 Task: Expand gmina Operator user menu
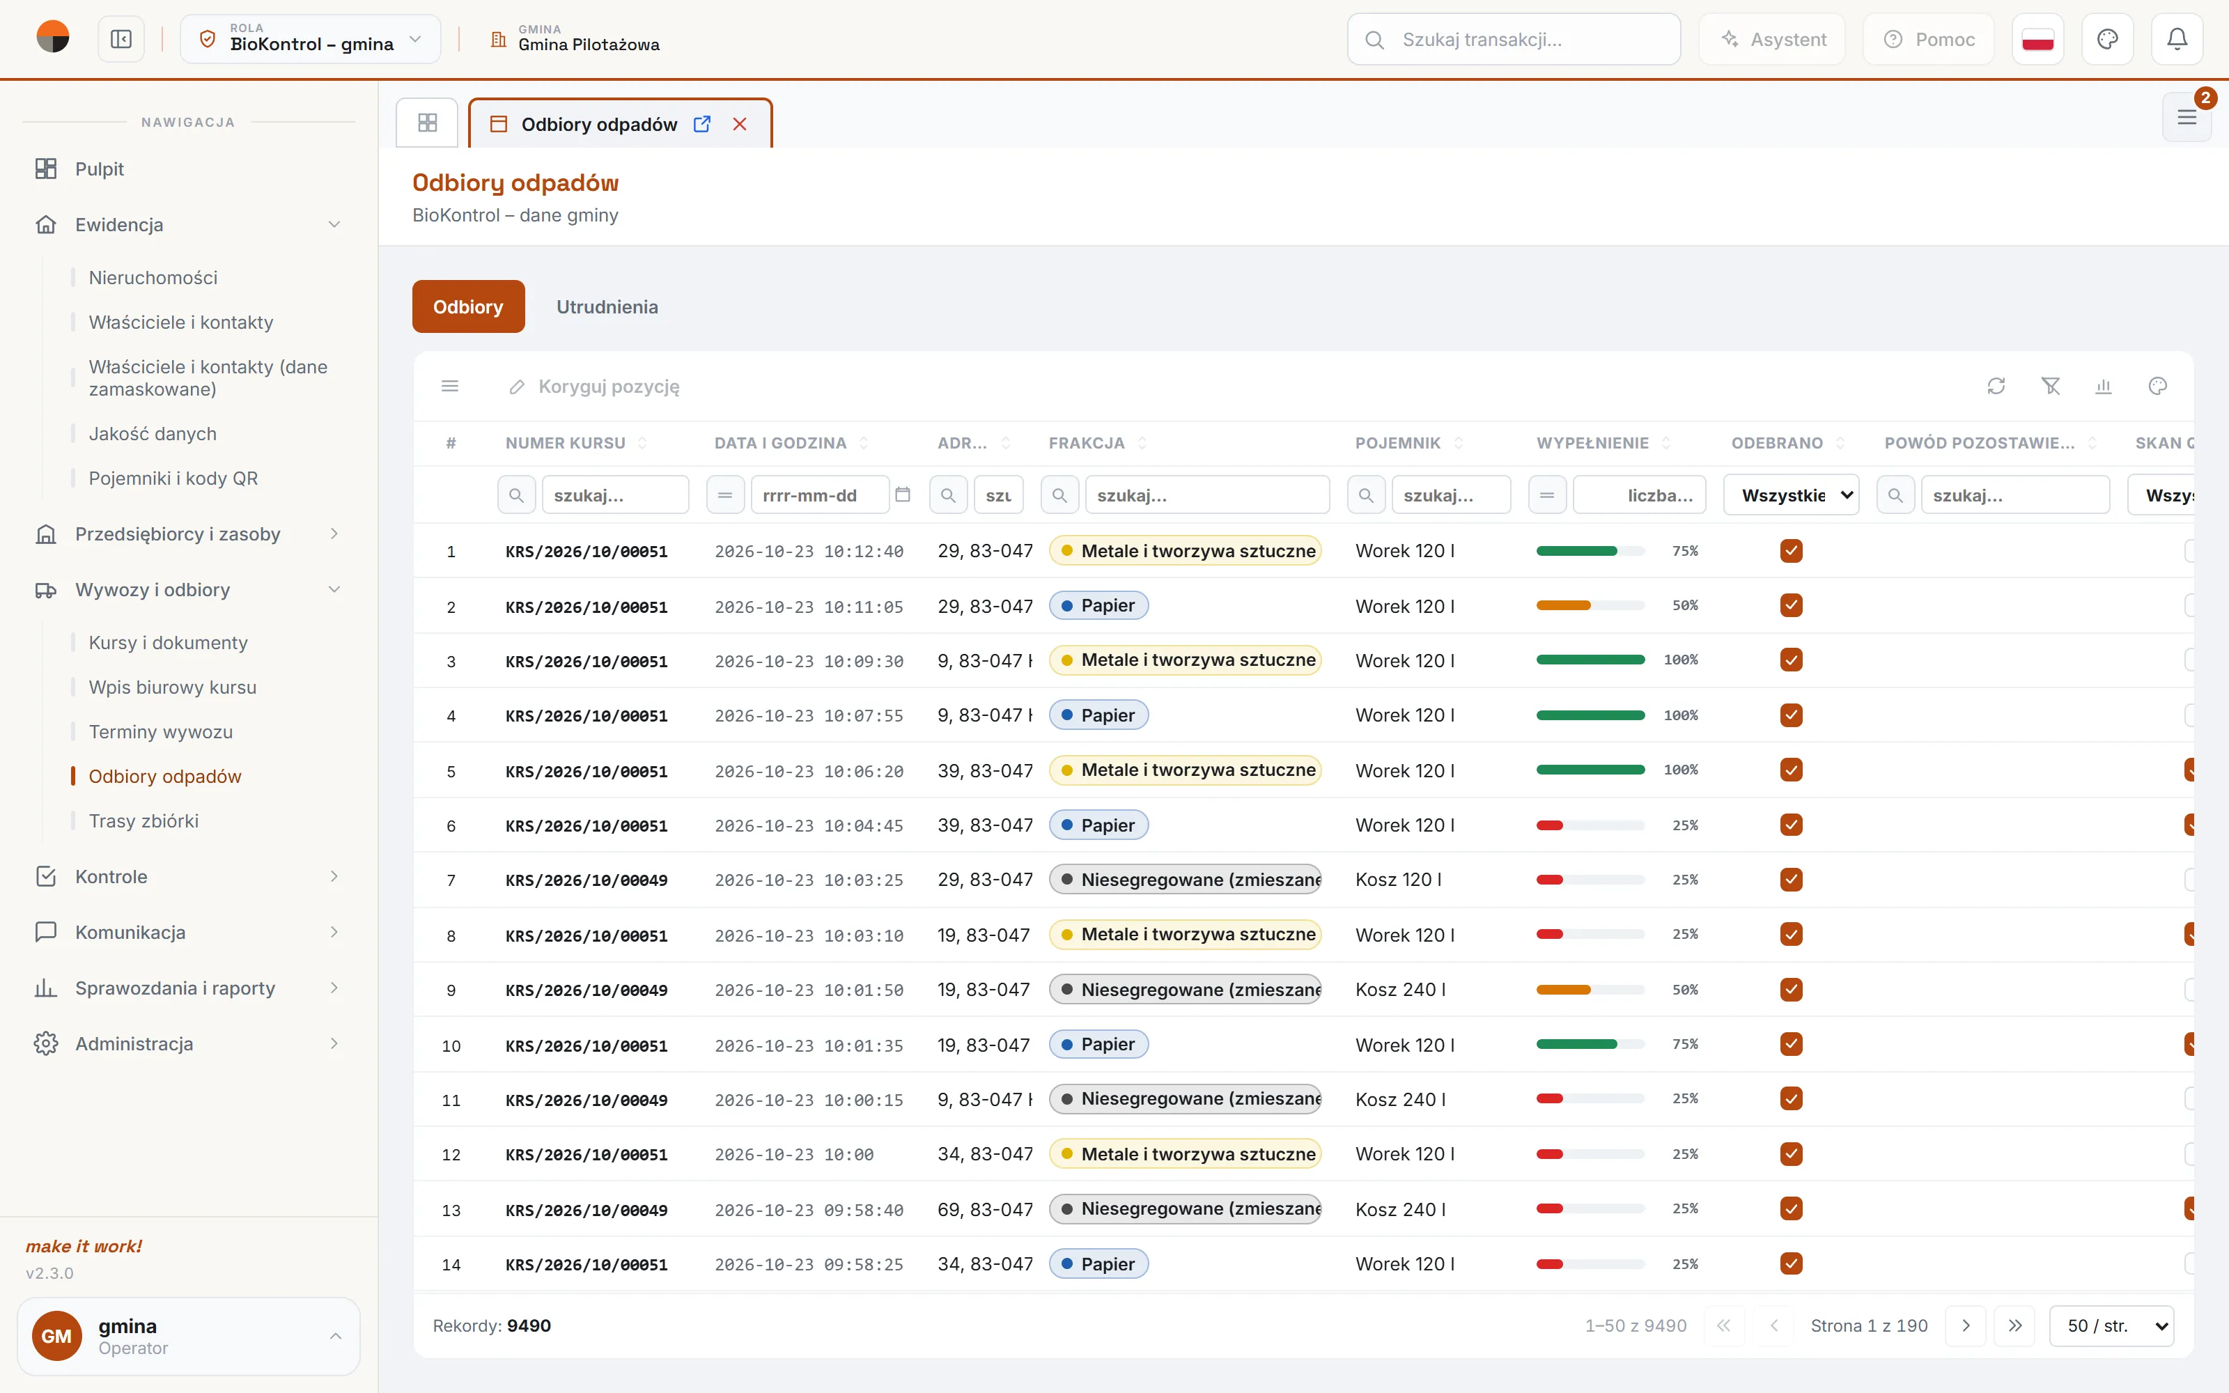tap(188, 1336)
